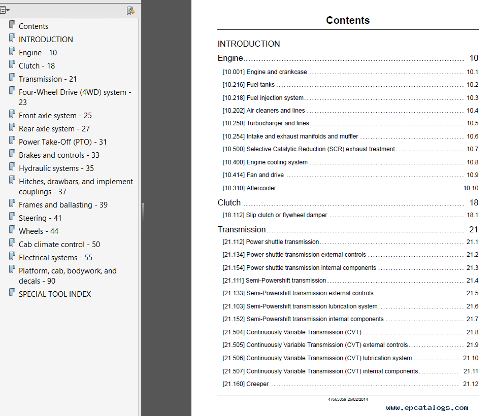Go to Frames and ballasting - 39
This screenshot has height=416, width=494.
pyautogui.click(x=63, y=205)
